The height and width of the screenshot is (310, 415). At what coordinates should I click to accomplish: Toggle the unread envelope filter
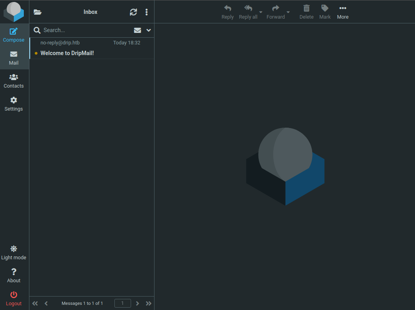click(137, 30)
